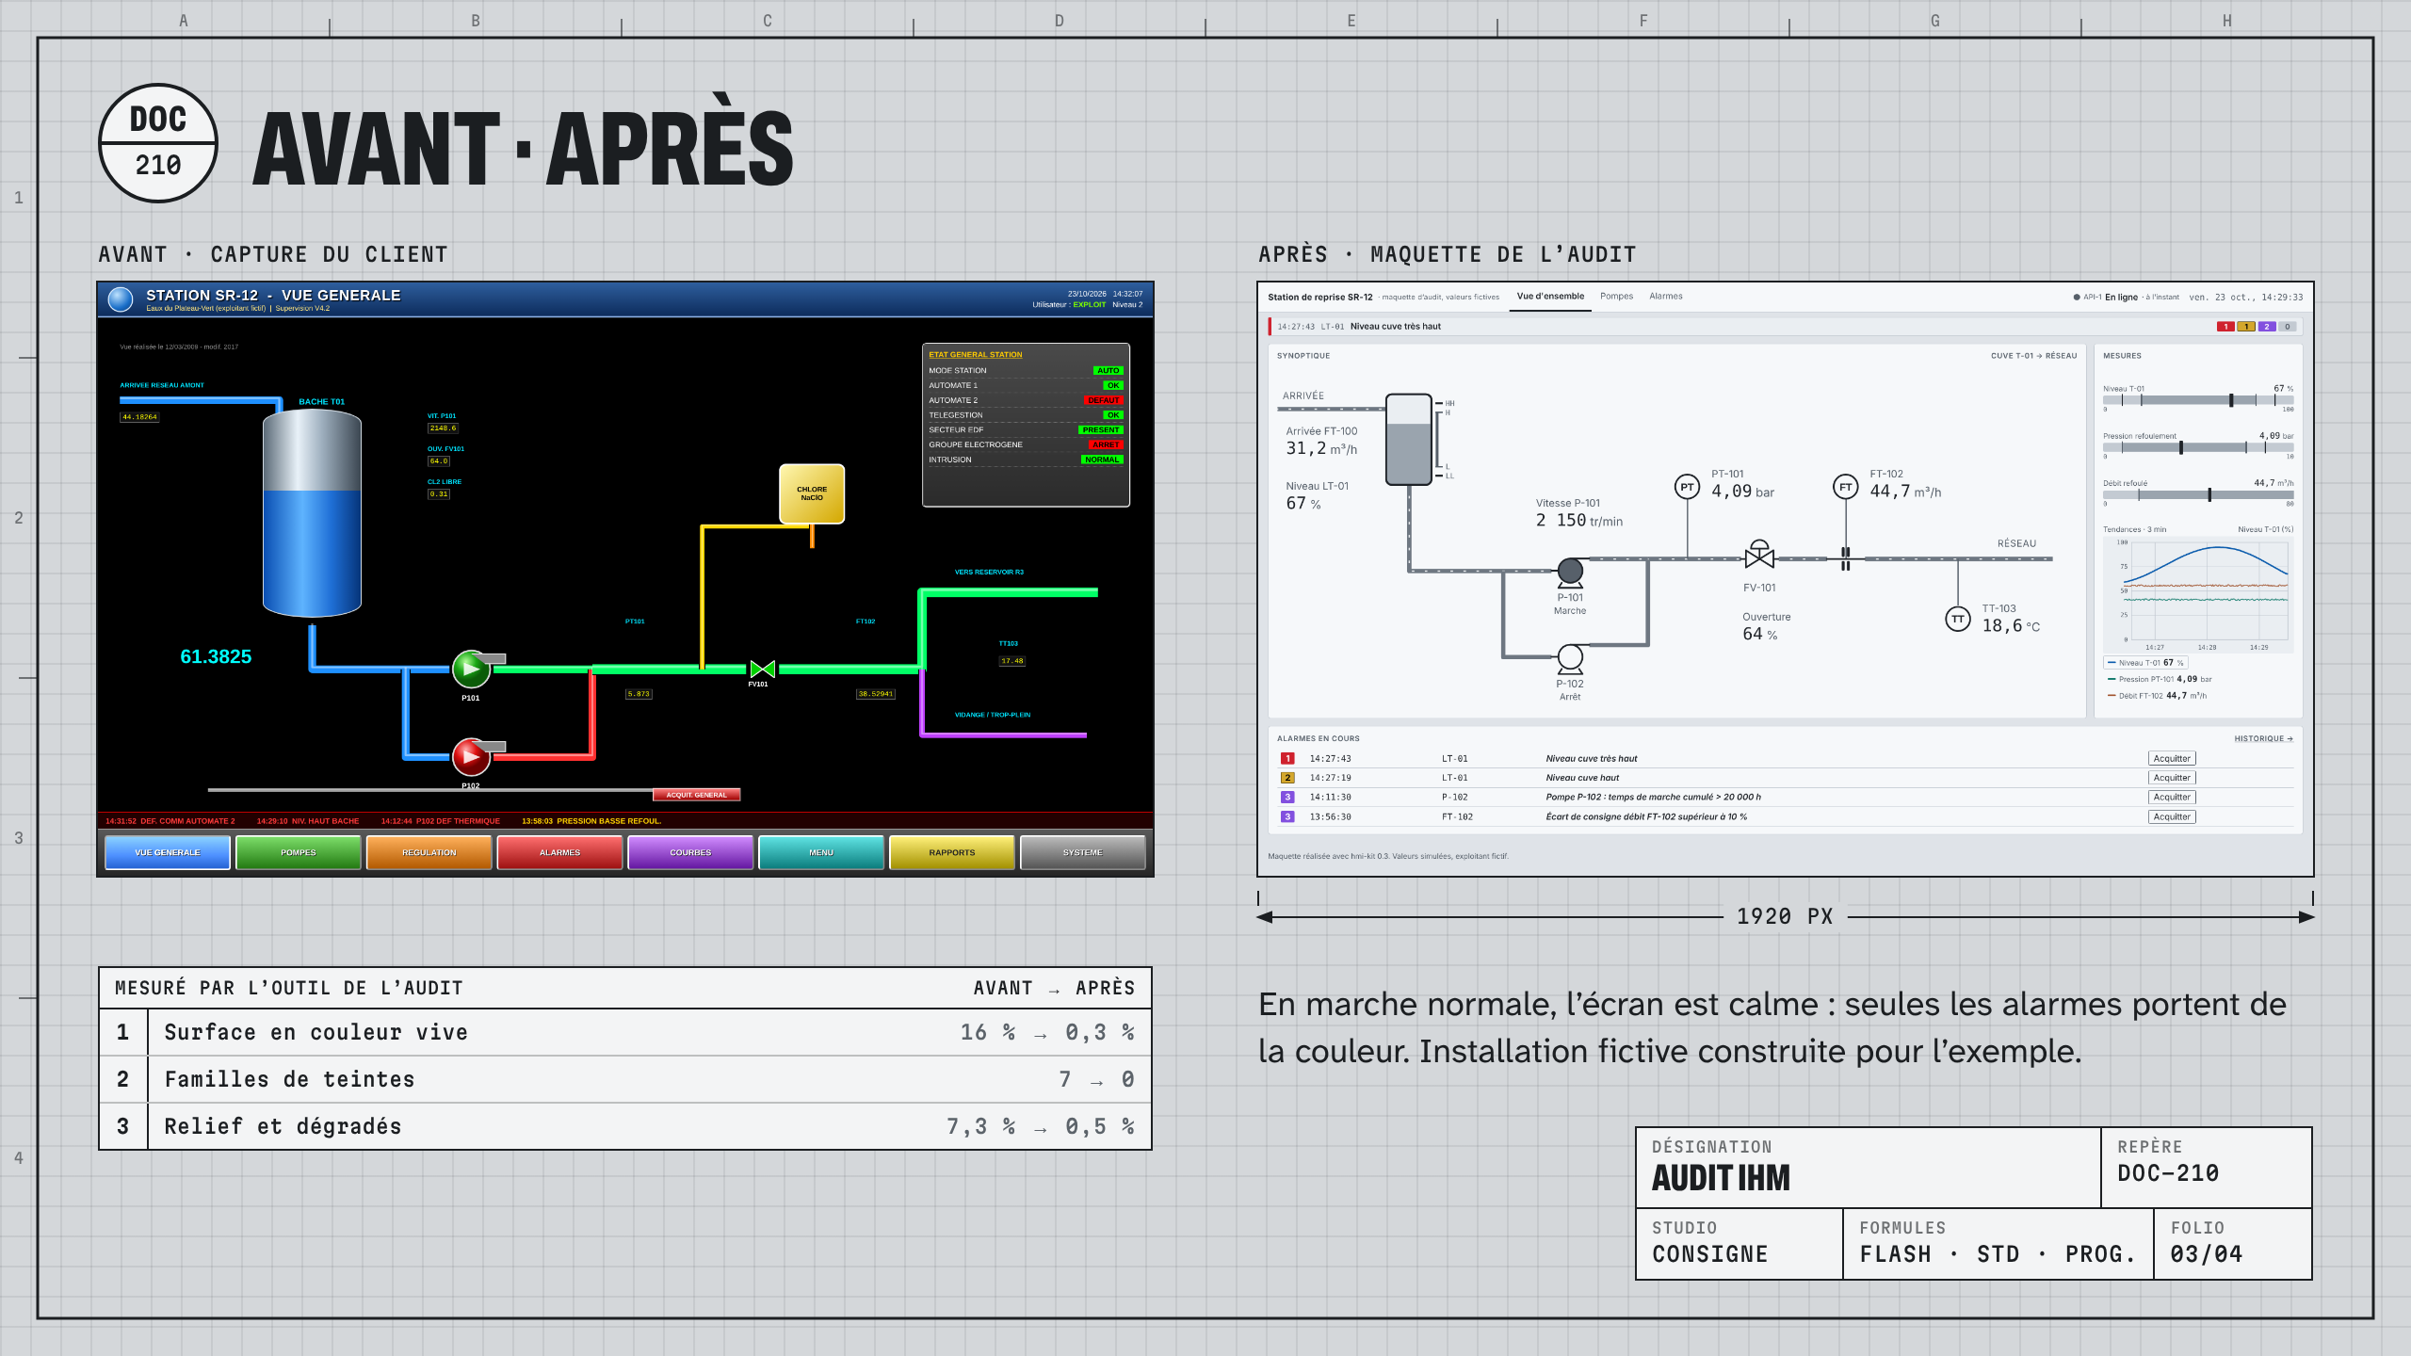The height and width of the screenshot is (1356, 2411).
Task: Click the Niveau T-01 measurement bar
Action: click(2198, 400)
